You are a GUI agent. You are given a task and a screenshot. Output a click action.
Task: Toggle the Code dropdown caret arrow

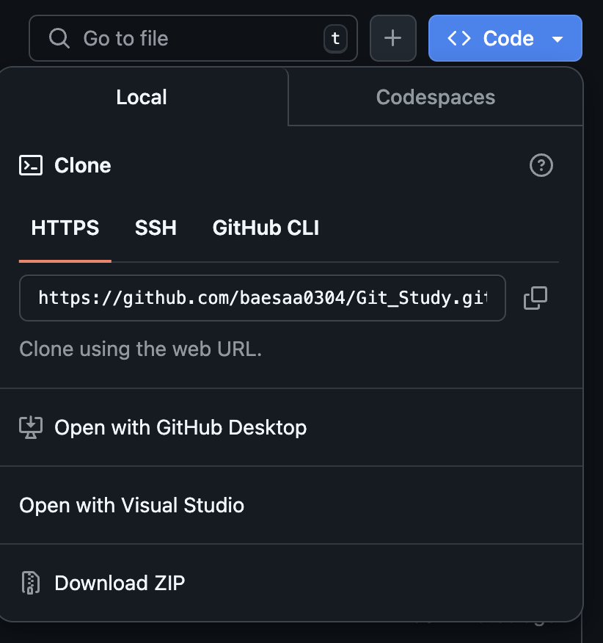557,39
